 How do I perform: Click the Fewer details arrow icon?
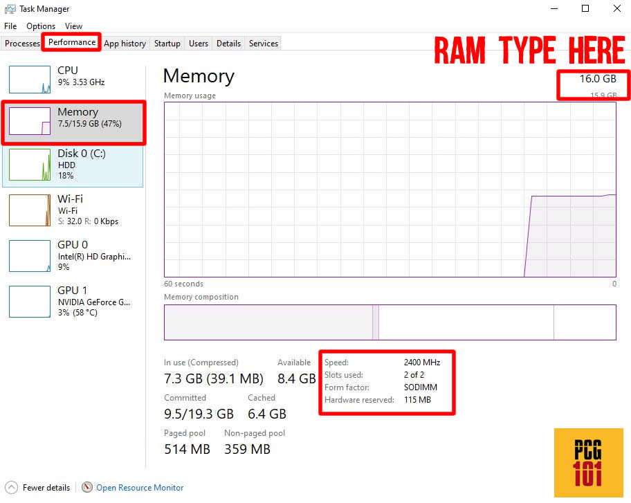pyautogui.click(x=11, y=487)
